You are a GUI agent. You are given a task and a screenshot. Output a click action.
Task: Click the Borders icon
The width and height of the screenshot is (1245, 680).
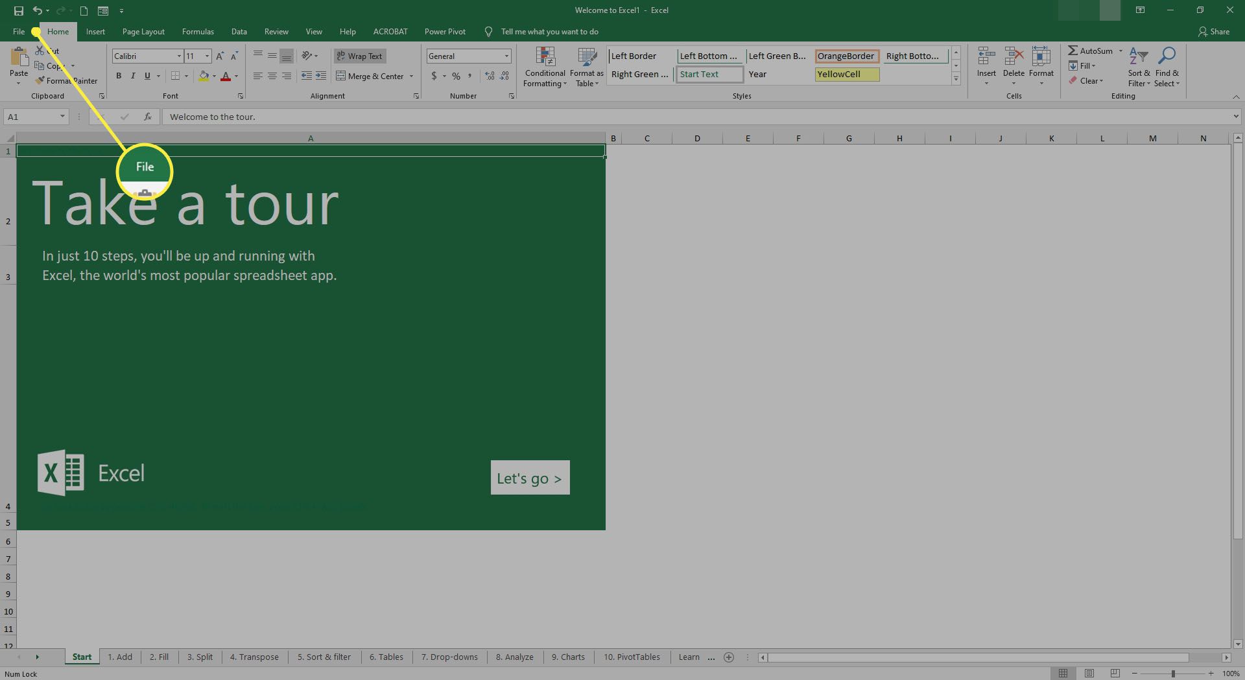tap(175, 76)
